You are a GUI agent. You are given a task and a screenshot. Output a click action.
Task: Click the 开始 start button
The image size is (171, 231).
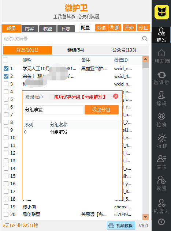coord(129,27)
